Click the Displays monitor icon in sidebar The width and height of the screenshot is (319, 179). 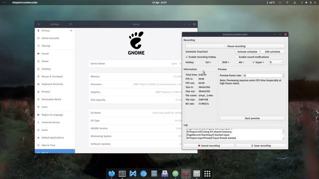[38, 69]
